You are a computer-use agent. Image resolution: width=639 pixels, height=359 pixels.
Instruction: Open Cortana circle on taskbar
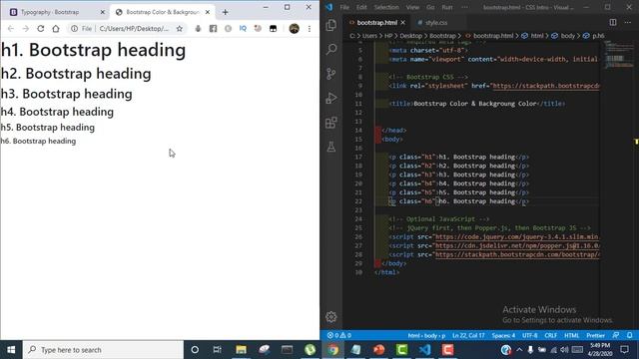pos(195,350)
